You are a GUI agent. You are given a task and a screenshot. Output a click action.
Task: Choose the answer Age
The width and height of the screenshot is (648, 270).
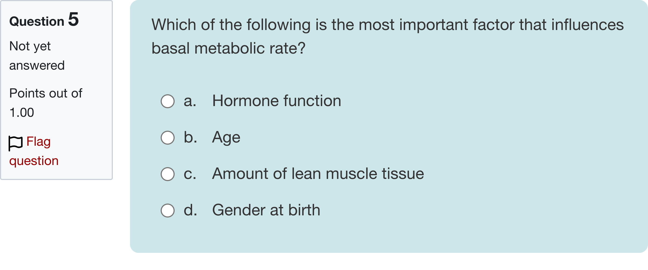pos(226,138)
